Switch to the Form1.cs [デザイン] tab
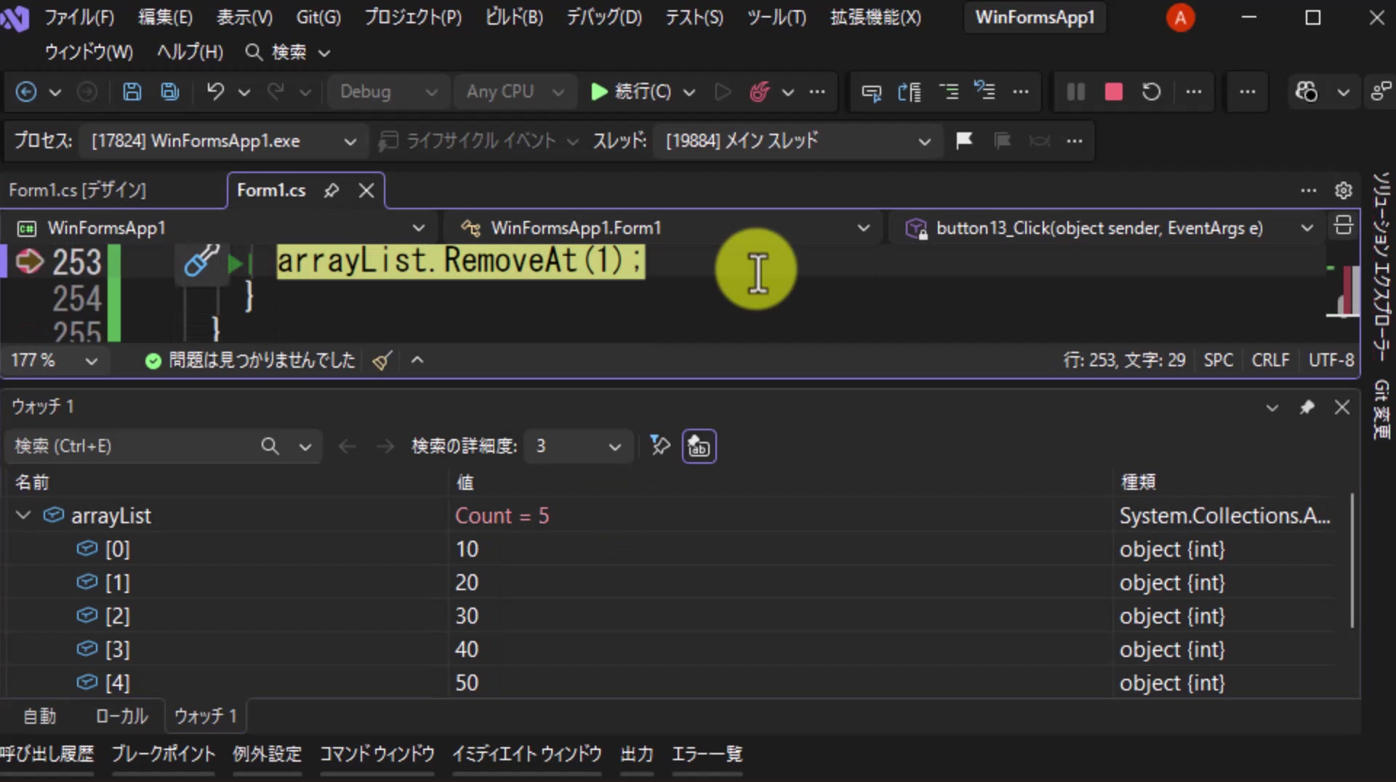This screenshot has height=782, width=1396. (x=78, y=190)
